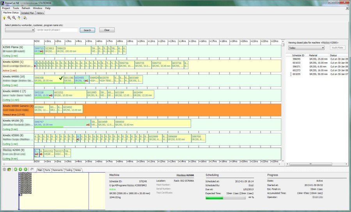Open the Tools menu
The width and height of the screenshot is (351, 212).
(x=16, y=8)
